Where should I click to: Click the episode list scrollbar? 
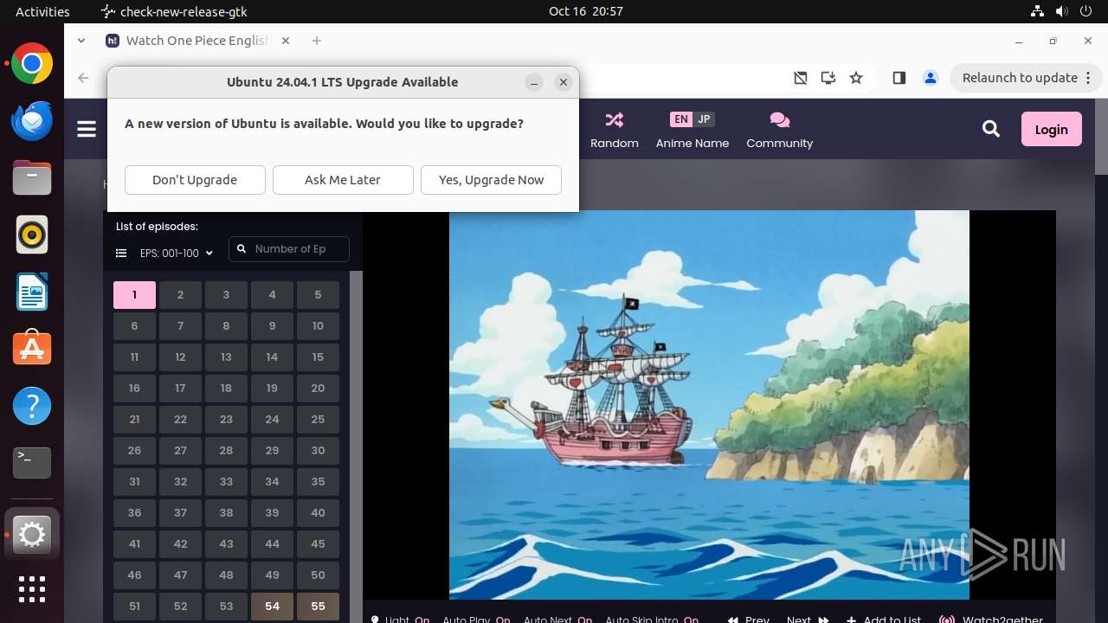355,446
